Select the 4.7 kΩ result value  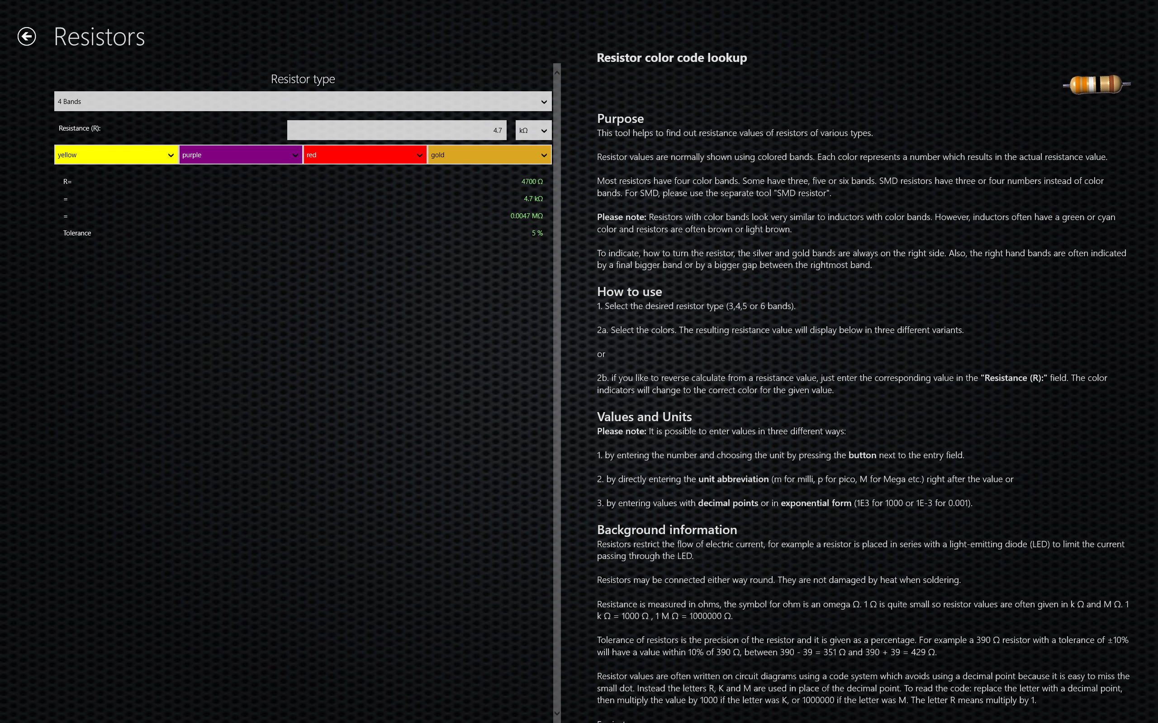tap(532, 199)
